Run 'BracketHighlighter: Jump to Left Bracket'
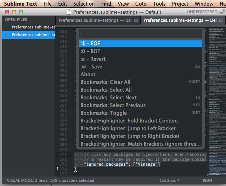The height and width of the screenshot is (186, 226). click(141, 128)
